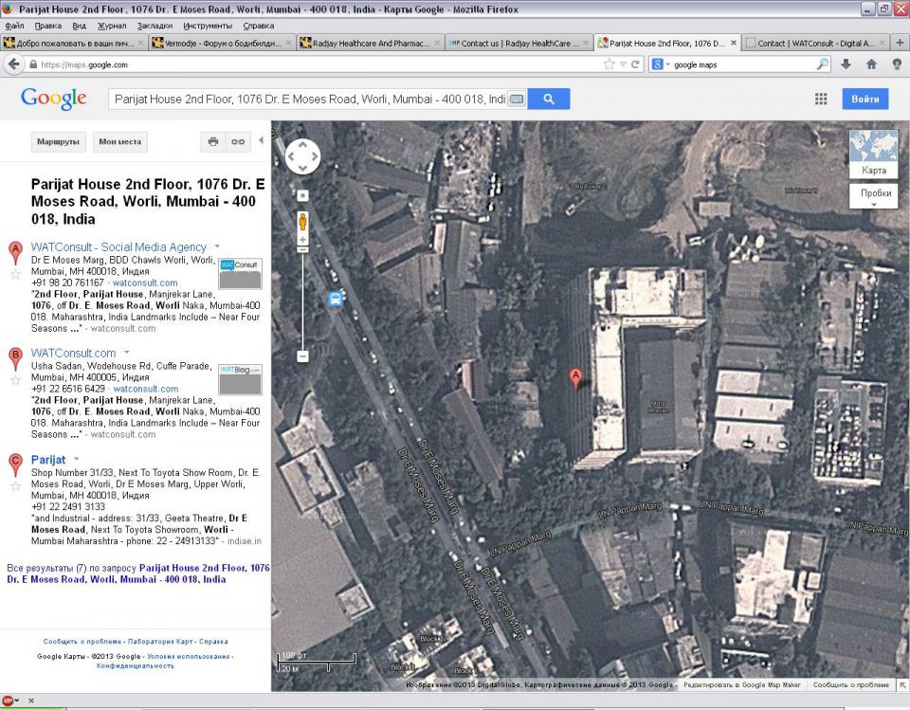Click the zoom out minus button on map

(303, 356)
